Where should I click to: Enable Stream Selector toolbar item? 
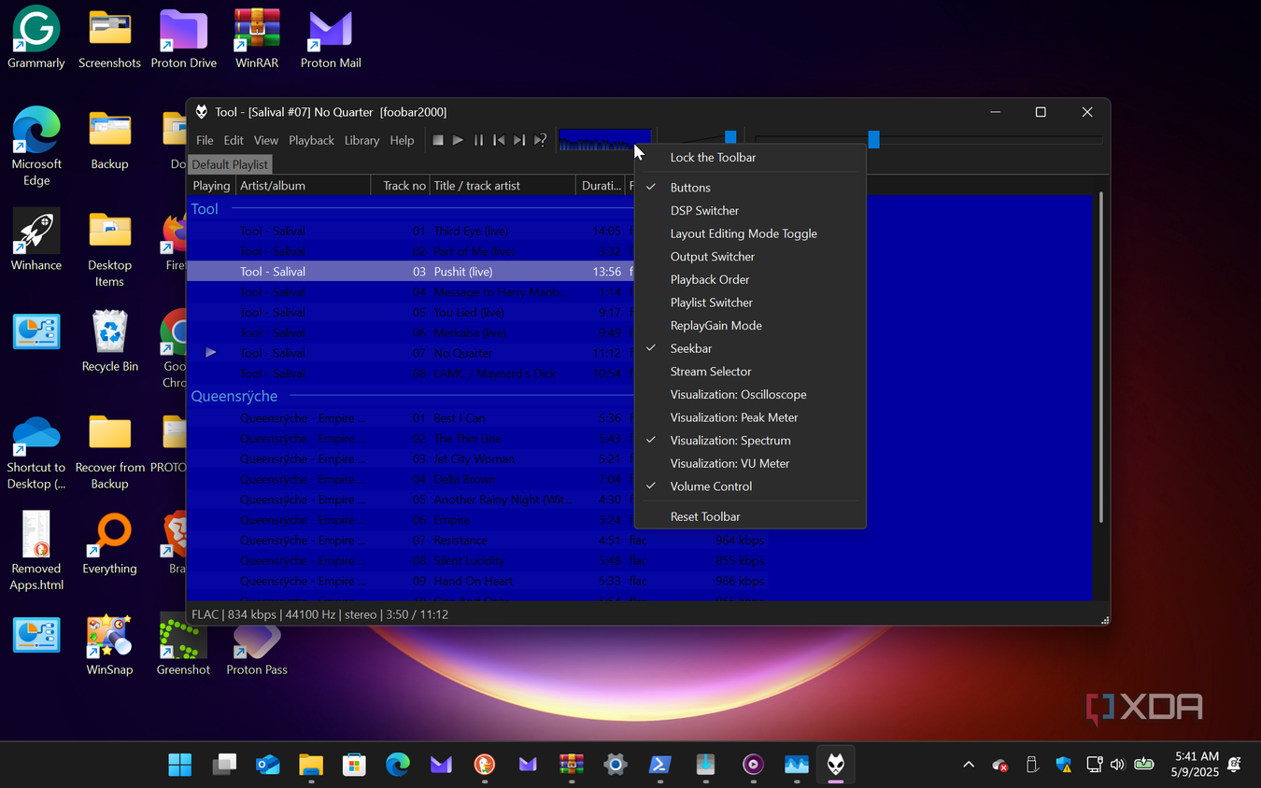[750, 372]
